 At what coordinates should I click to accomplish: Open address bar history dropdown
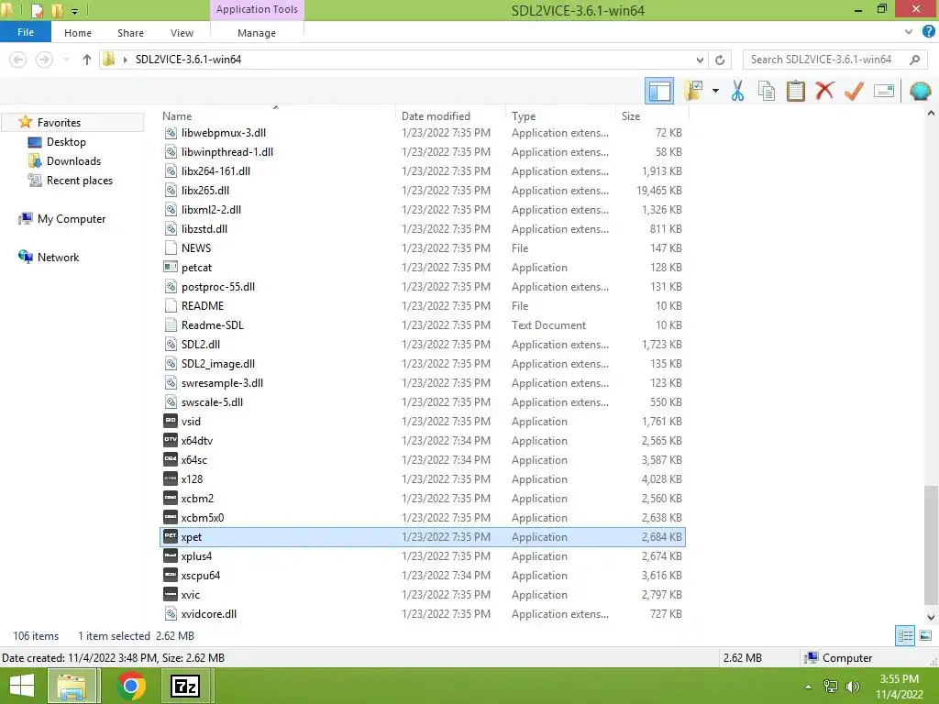point(700,60)
